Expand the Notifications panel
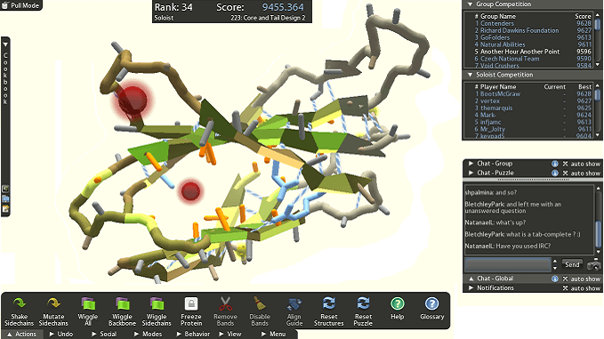The width and height of the screenshot is (604, 339). tap(471, 287)
